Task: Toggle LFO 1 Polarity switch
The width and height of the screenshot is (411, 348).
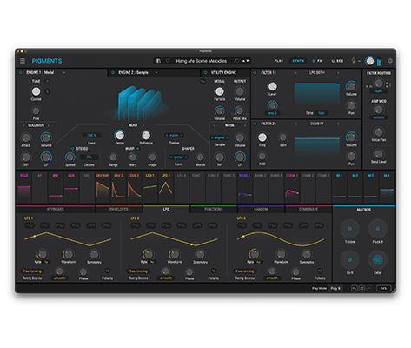Action: (x=107, y=271)
